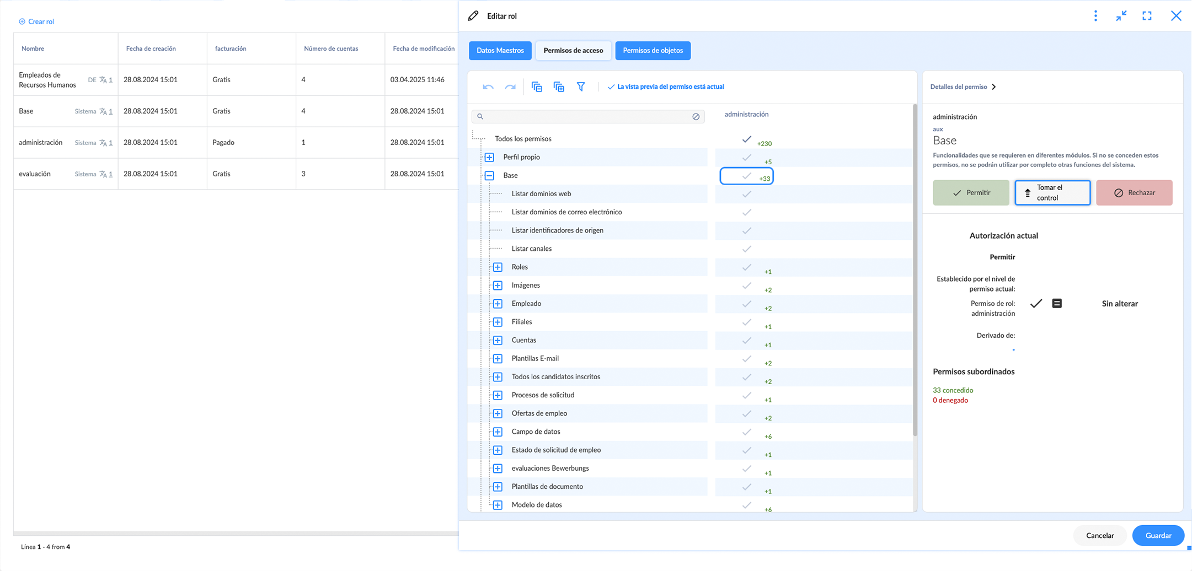Switch to the Datos Maestros tab
Image resolution: width=1192 pixels, height=571 pixels.
tap(500, 51)
